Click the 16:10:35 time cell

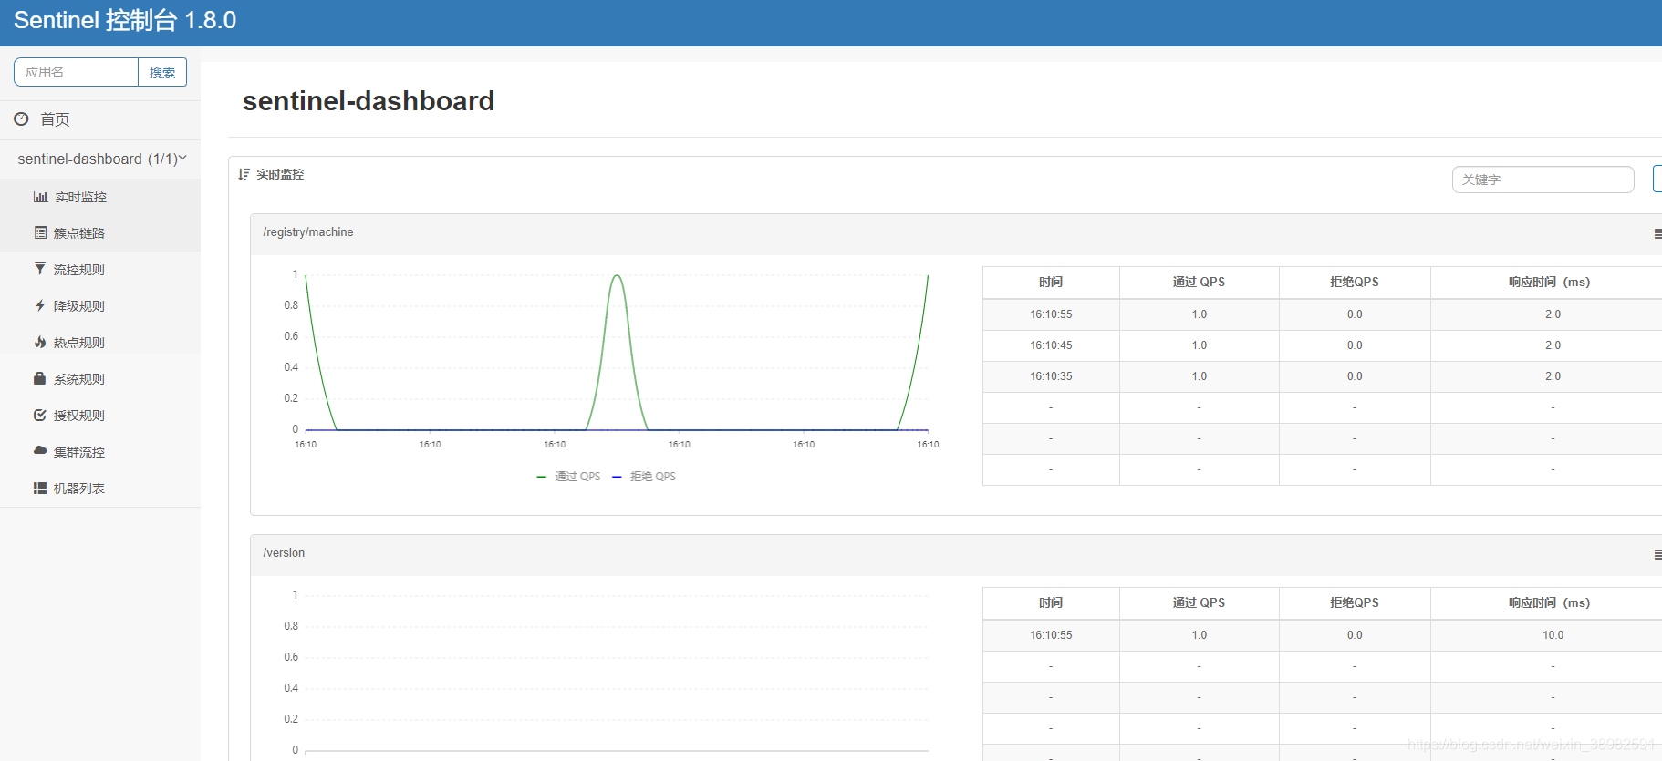click(x=1051, y=376)
